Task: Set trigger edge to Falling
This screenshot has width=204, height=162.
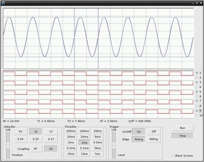Action: (x=153, y=139)
